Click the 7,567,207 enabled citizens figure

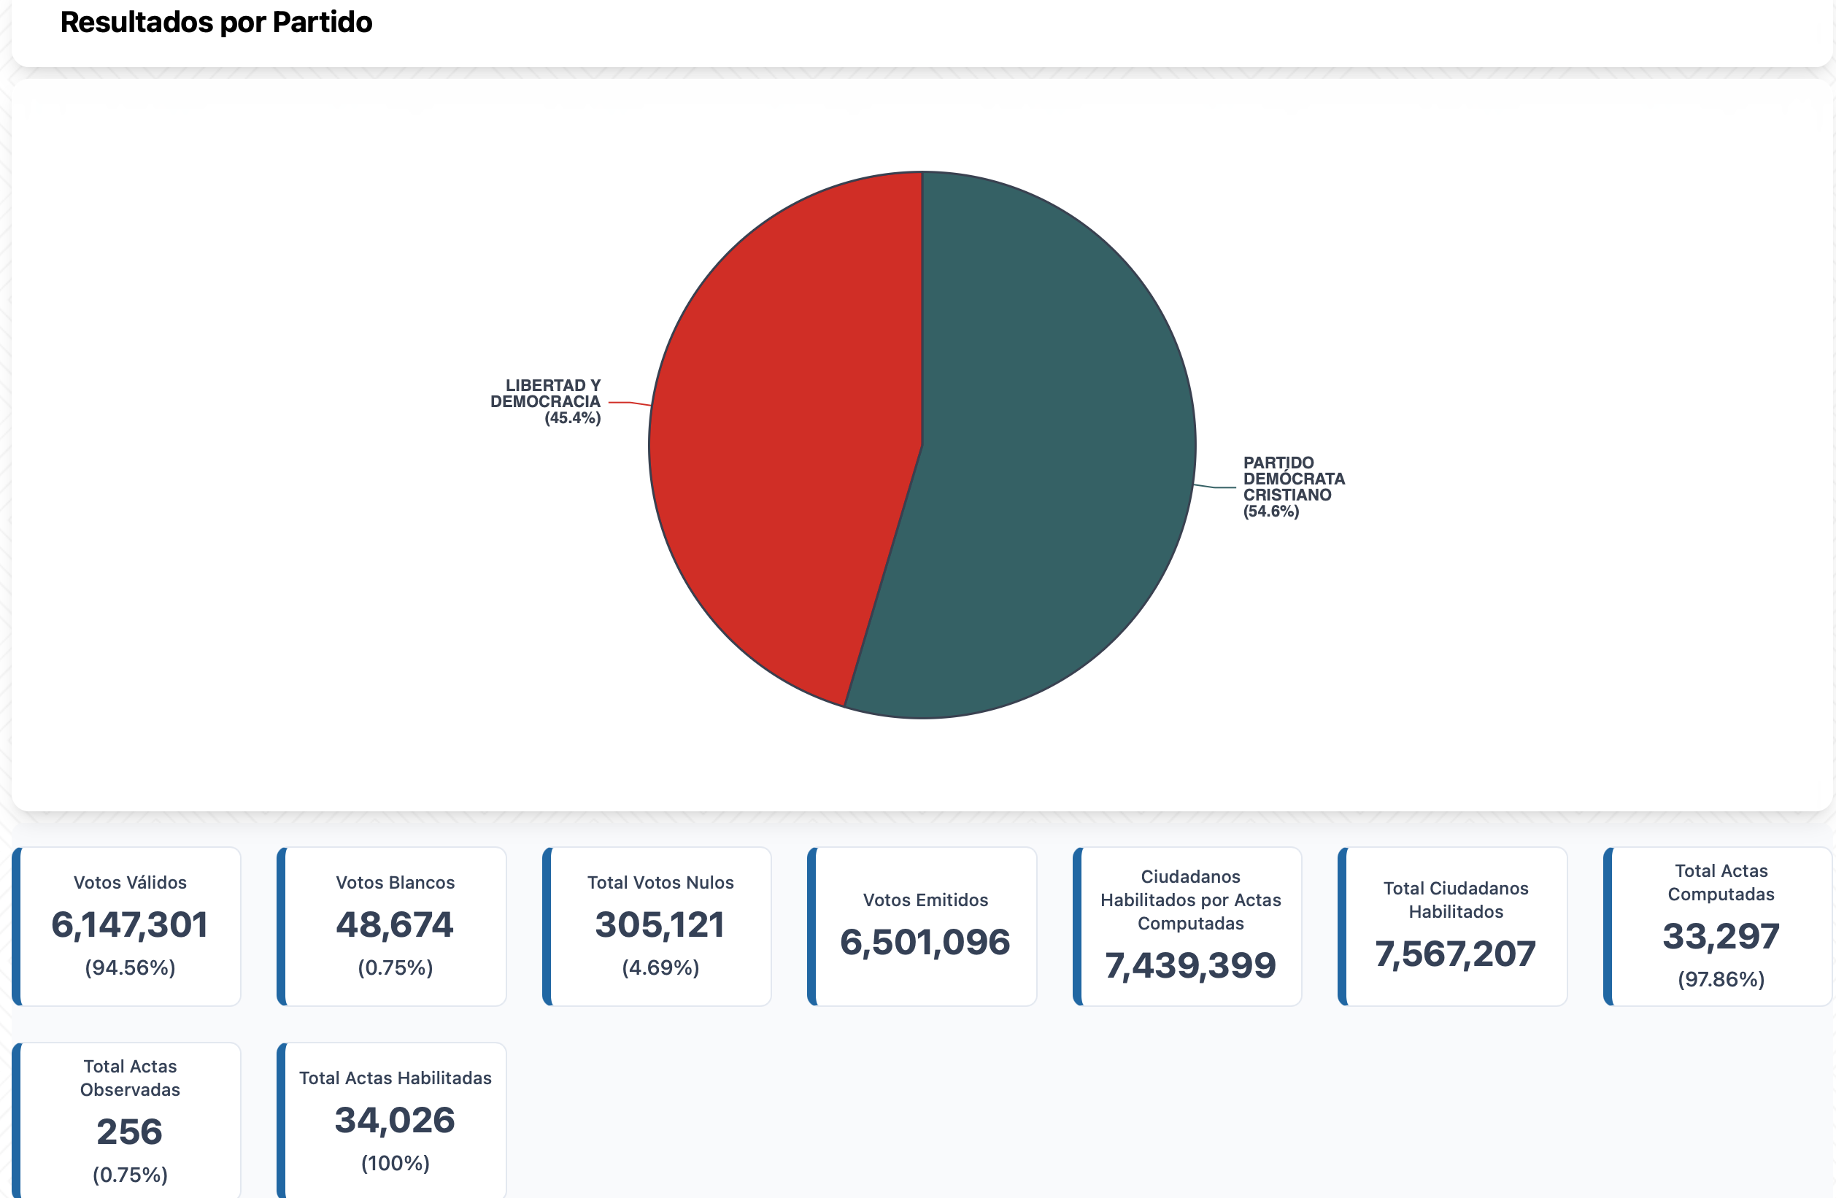1456,954
